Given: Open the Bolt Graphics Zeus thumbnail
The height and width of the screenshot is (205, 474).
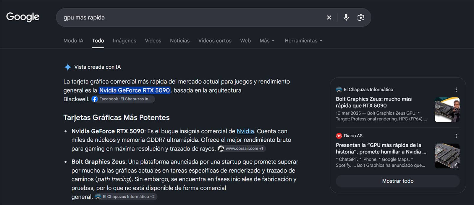Looking at the screenshot, I should coord(447,110).
